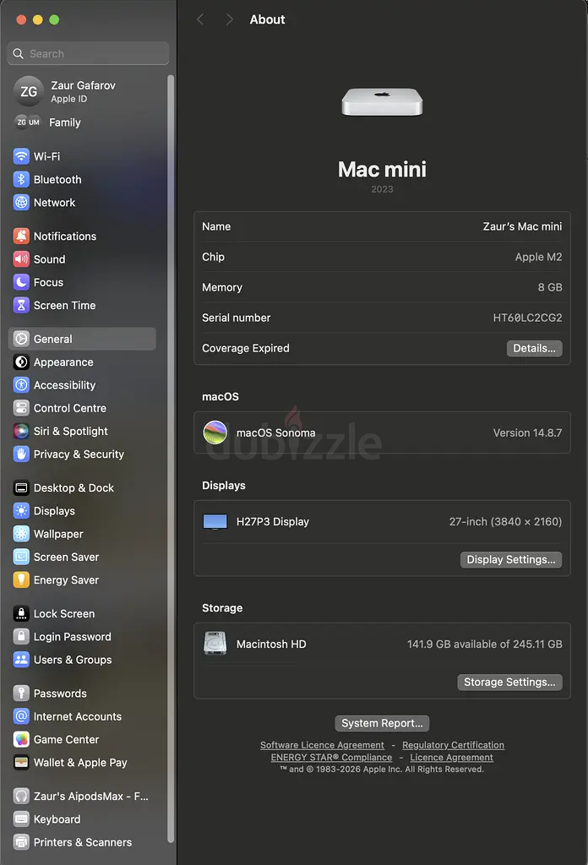
Task: Open the standalone Licence Agreement link
Action: [x=452, y=758]
